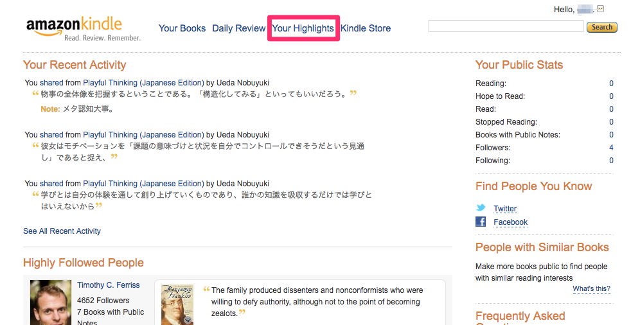Viewport: 631px width, 325px height.
Task: Open the account dropdown next to Hello
Action: 601,9
